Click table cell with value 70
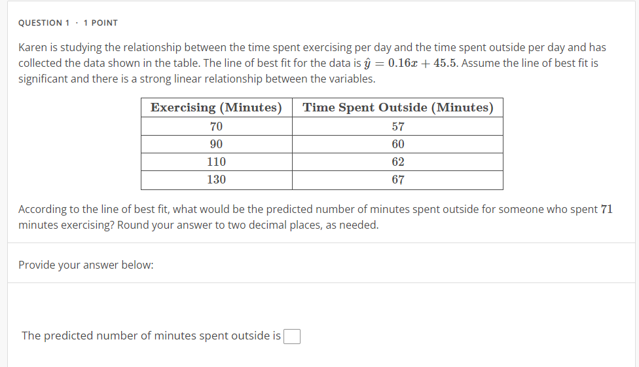639x367 pixels. point(216,126)
